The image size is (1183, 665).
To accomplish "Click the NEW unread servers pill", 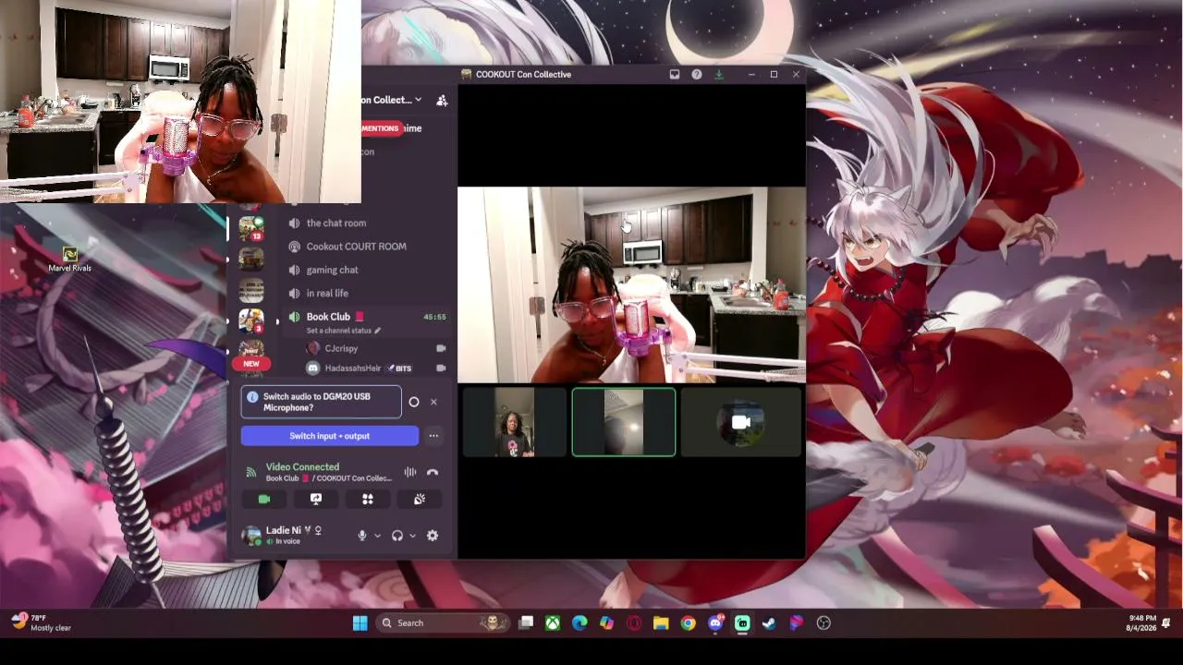I will pyautogui.click(x=250, y=364).
